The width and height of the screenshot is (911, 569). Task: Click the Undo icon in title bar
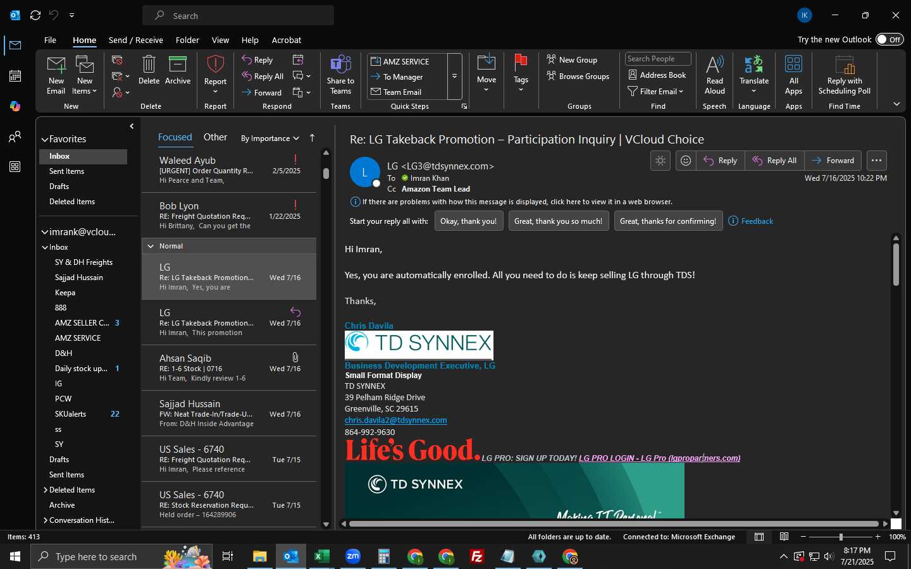(54, 15)
